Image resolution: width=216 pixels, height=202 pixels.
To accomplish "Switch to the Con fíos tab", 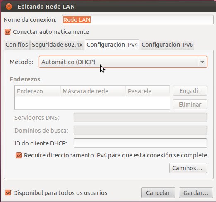I will pos(17,45).
